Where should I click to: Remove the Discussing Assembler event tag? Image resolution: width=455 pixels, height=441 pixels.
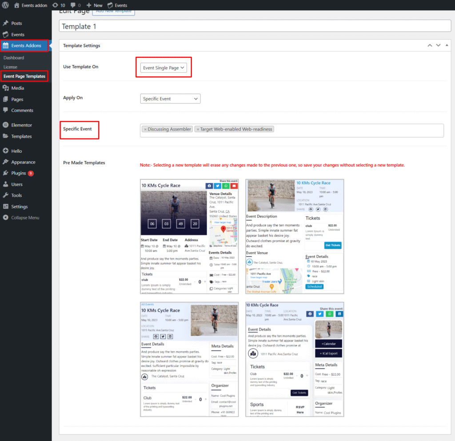[x=146, y=129]
